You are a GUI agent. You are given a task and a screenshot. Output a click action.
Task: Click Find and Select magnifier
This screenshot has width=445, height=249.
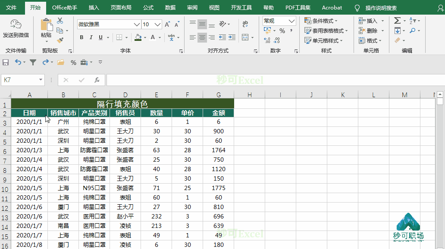point(413,31)
